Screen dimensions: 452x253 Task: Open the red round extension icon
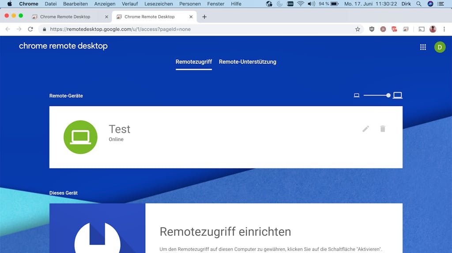[x=383, y=29]
